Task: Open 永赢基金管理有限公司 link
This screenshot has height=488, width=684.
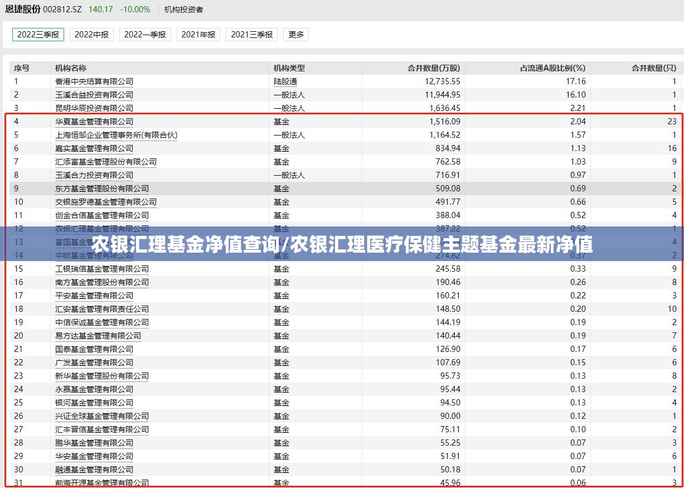Action: 94,389
